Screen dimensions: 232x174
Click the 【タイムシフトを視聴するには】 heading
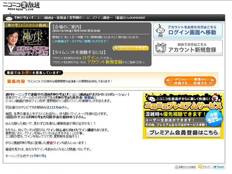(79, 52)
